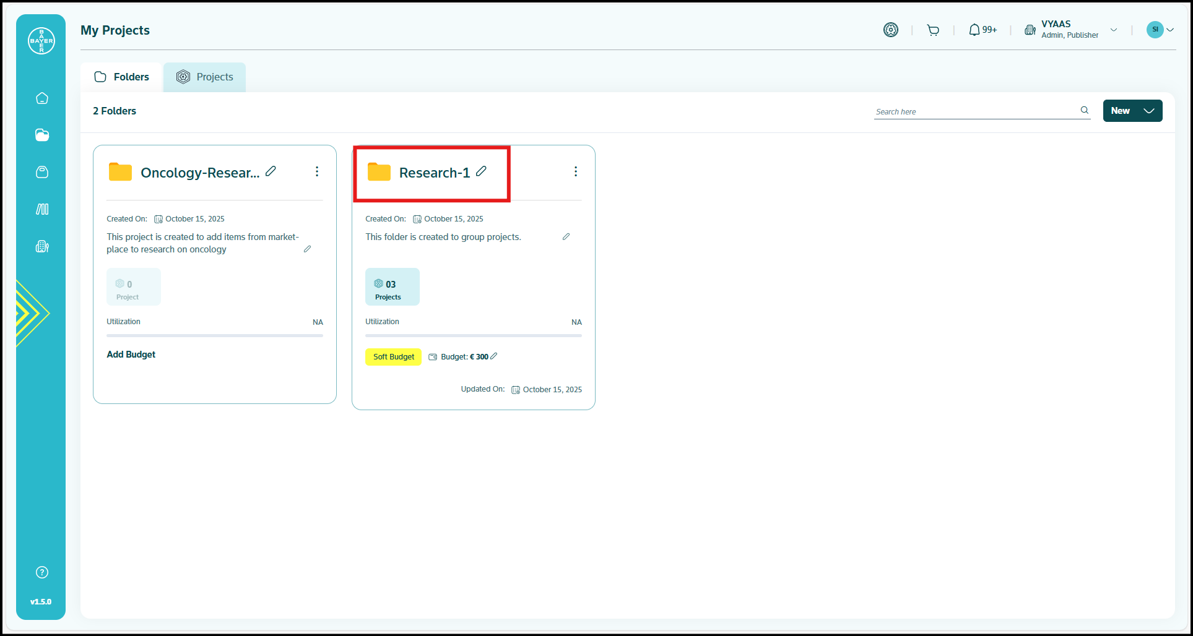Click search magnifier icon
The image size is (1193, 636).
1085,110
